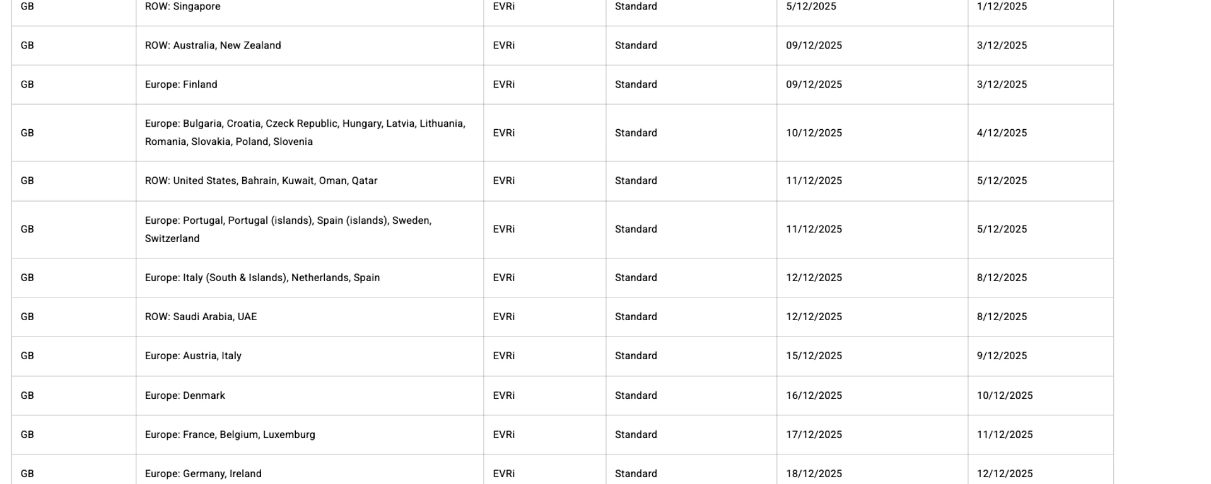
Task: Select the cell listing Portugal, Sweden, Switzerland
Action: [x=288, y=229]
